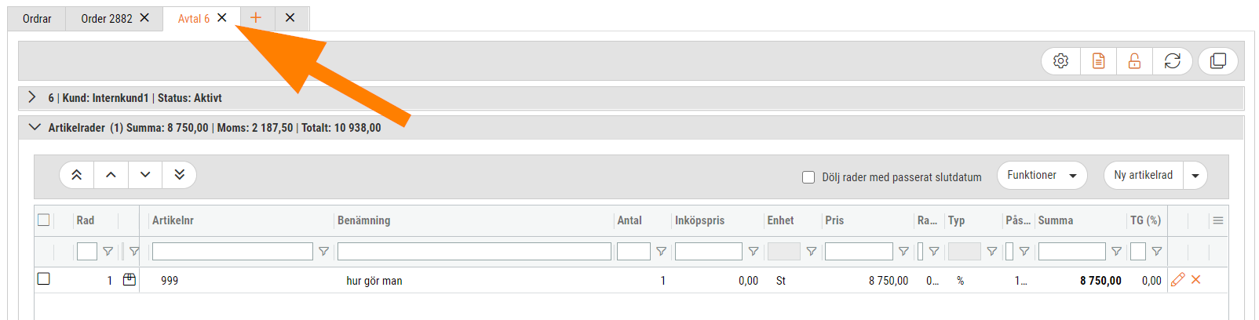1259x320 pixels.
Task: Collapse the Artikelrader section
Action: tap(34, 127)
